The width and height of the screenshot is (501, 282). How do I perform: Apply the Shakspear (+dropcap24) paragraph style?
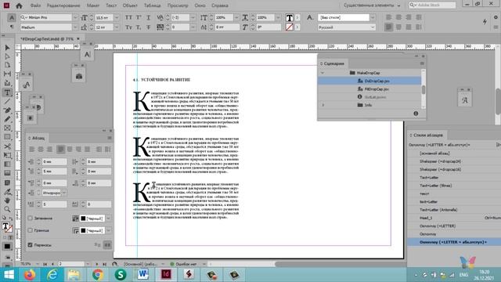440,161
